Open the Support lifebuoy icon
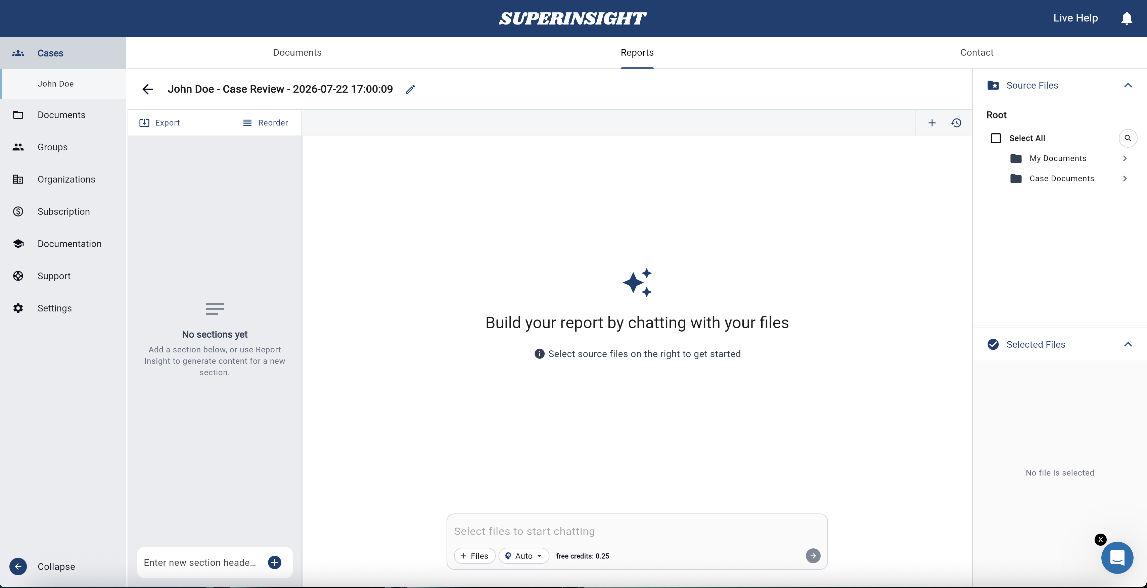The image size is (1147, 588). pyautogui.click(x=18, y=276)
